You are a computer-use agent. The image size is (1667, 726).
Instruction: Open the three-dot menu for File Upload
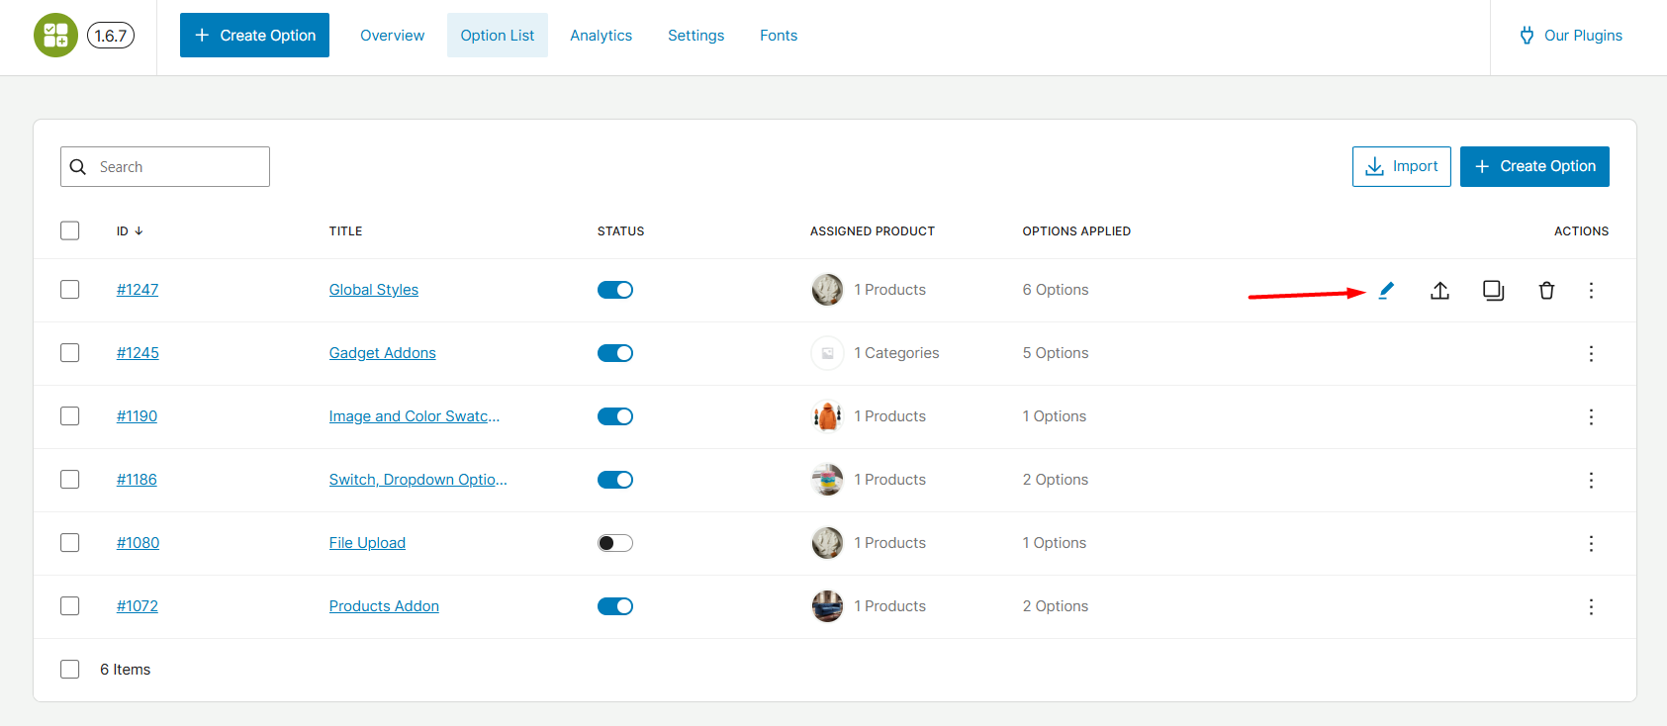pos(1591,543)
